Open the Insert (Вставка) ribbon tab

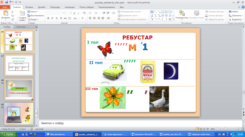click(x=29, y=7)
